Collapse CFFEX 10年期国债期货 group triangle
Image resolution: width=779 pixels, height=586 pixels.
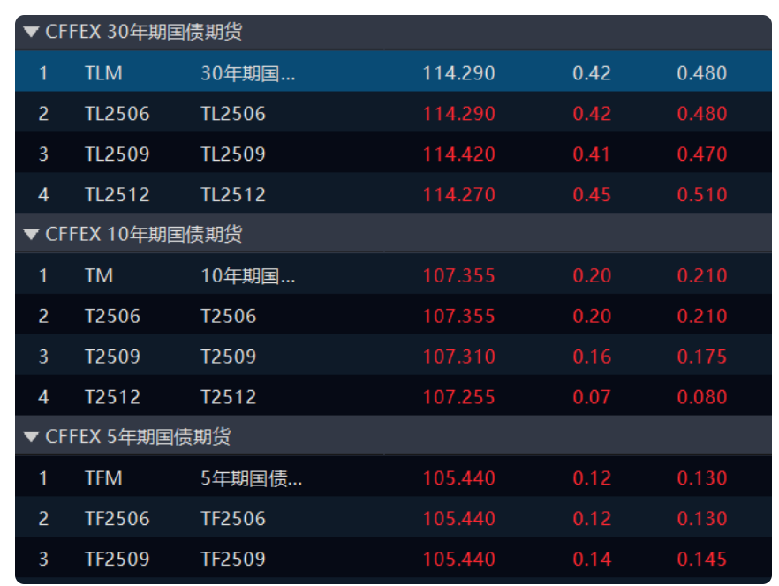pos(31,235)
